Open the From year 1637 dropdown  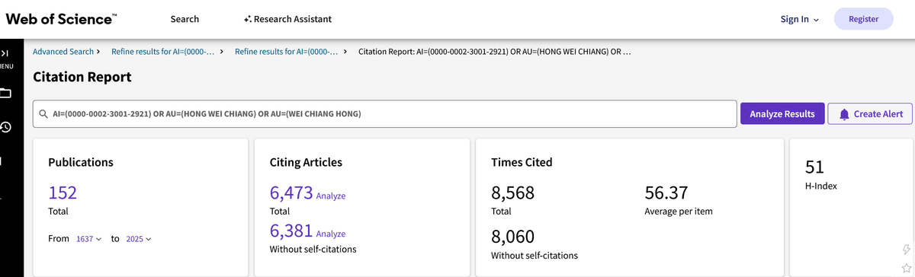(x=89, y=239)
